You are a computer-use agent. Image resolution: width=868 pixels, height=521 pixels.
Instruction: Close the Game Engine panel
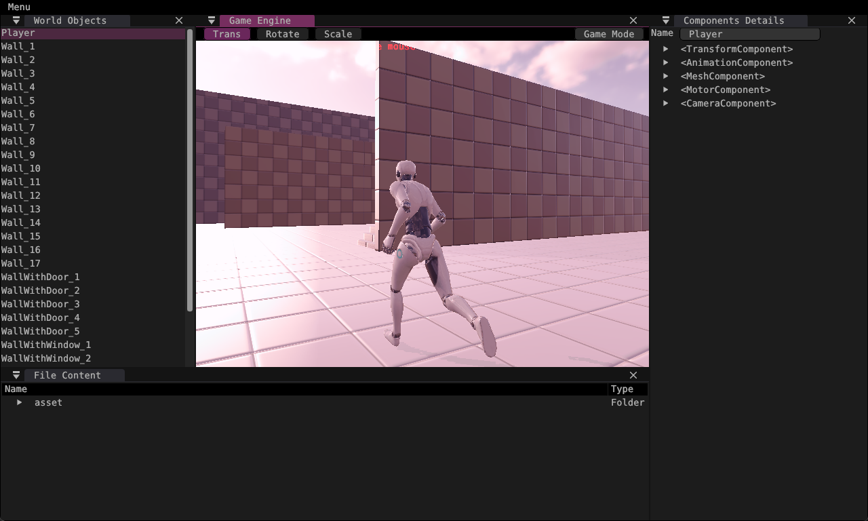(x=633, y=21)
